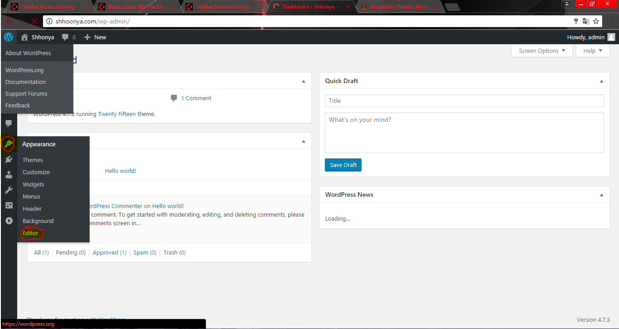Open Hello world! recently published link
This screenshot has width=619, height=329.
pyautogui.click(x=120, y=171)
